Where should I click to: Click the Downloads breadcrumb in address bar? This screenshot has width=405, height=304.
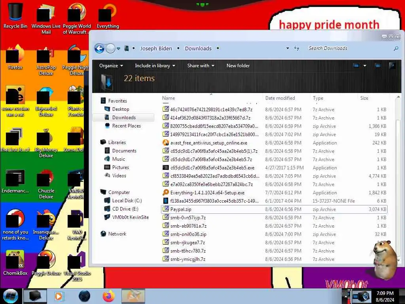[198, 48]
